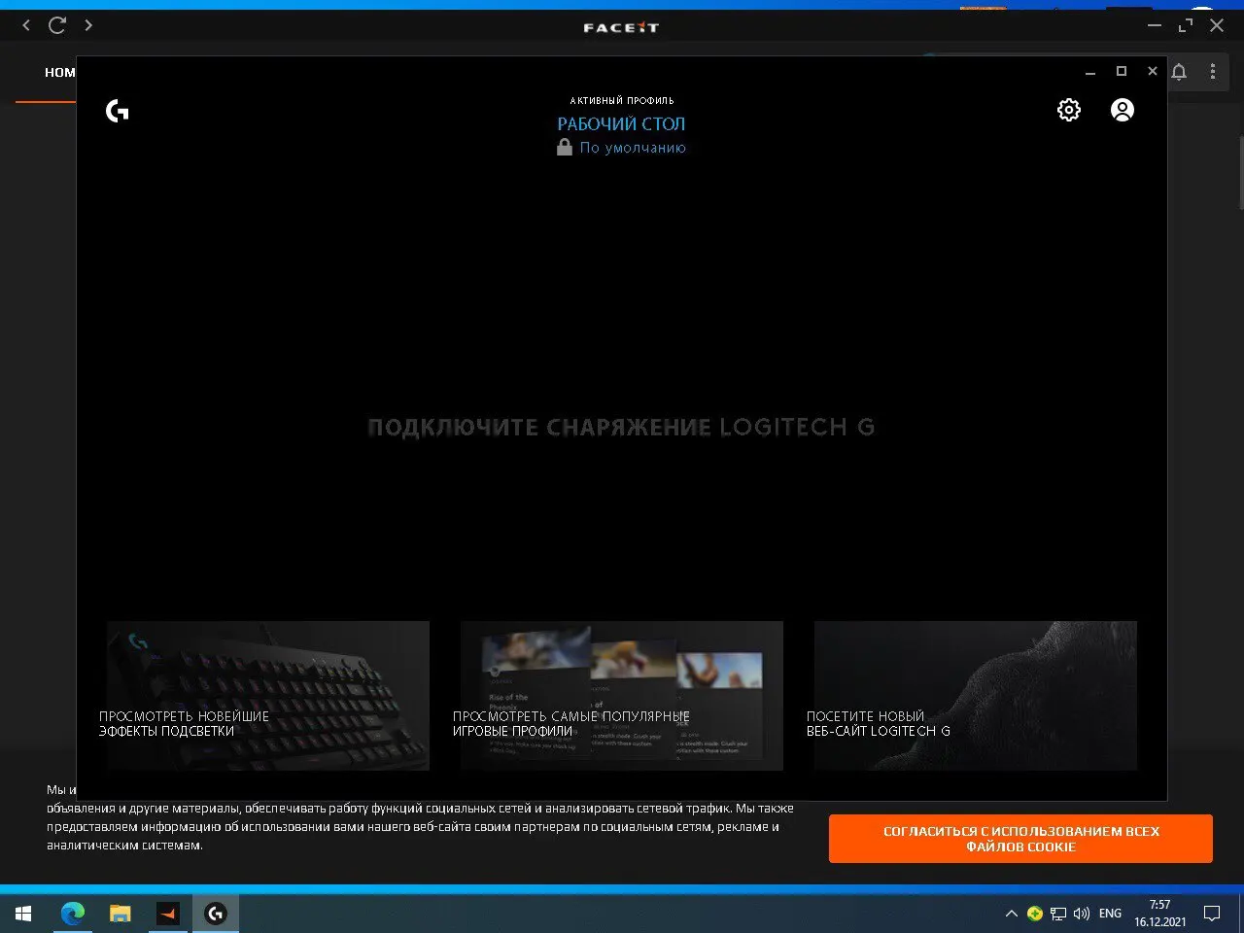This screenshot has height=933, width=1244.
Task: Open the FACEIT three-dot more menu
Action: [x=1212, y=72]
